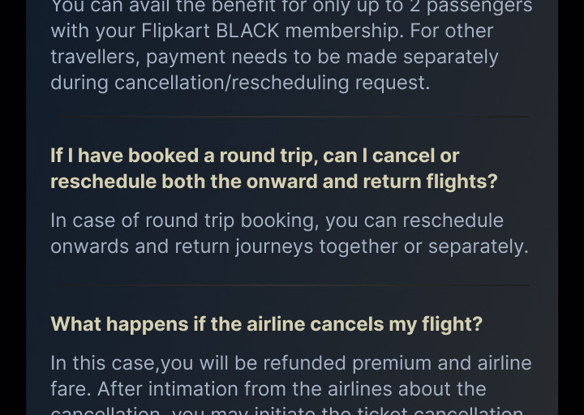Click the "After intimation from the airlines" line
Image resolution: width=584 pixels, height=415 pixels.
(268, 389)
